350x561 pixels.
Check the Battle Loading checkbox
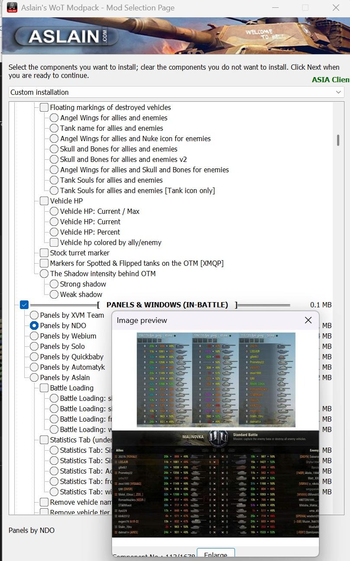(44, 388)
